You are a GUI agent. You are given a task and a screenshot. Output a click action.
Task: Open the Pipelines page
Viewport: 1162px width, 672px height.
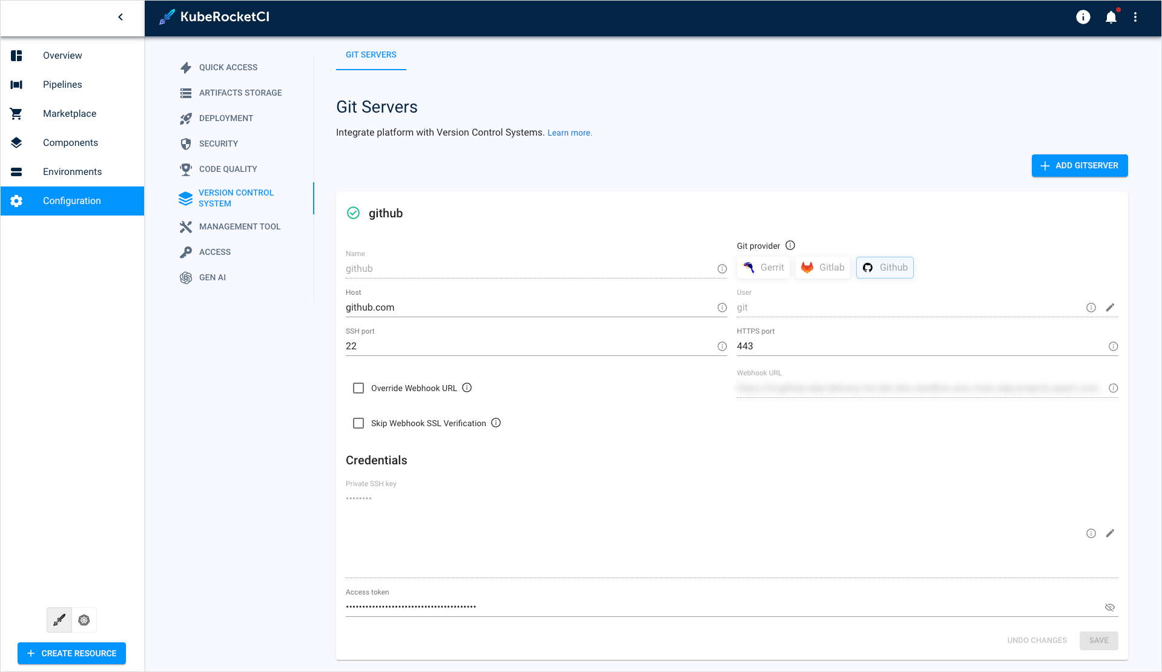pos(72,85)
